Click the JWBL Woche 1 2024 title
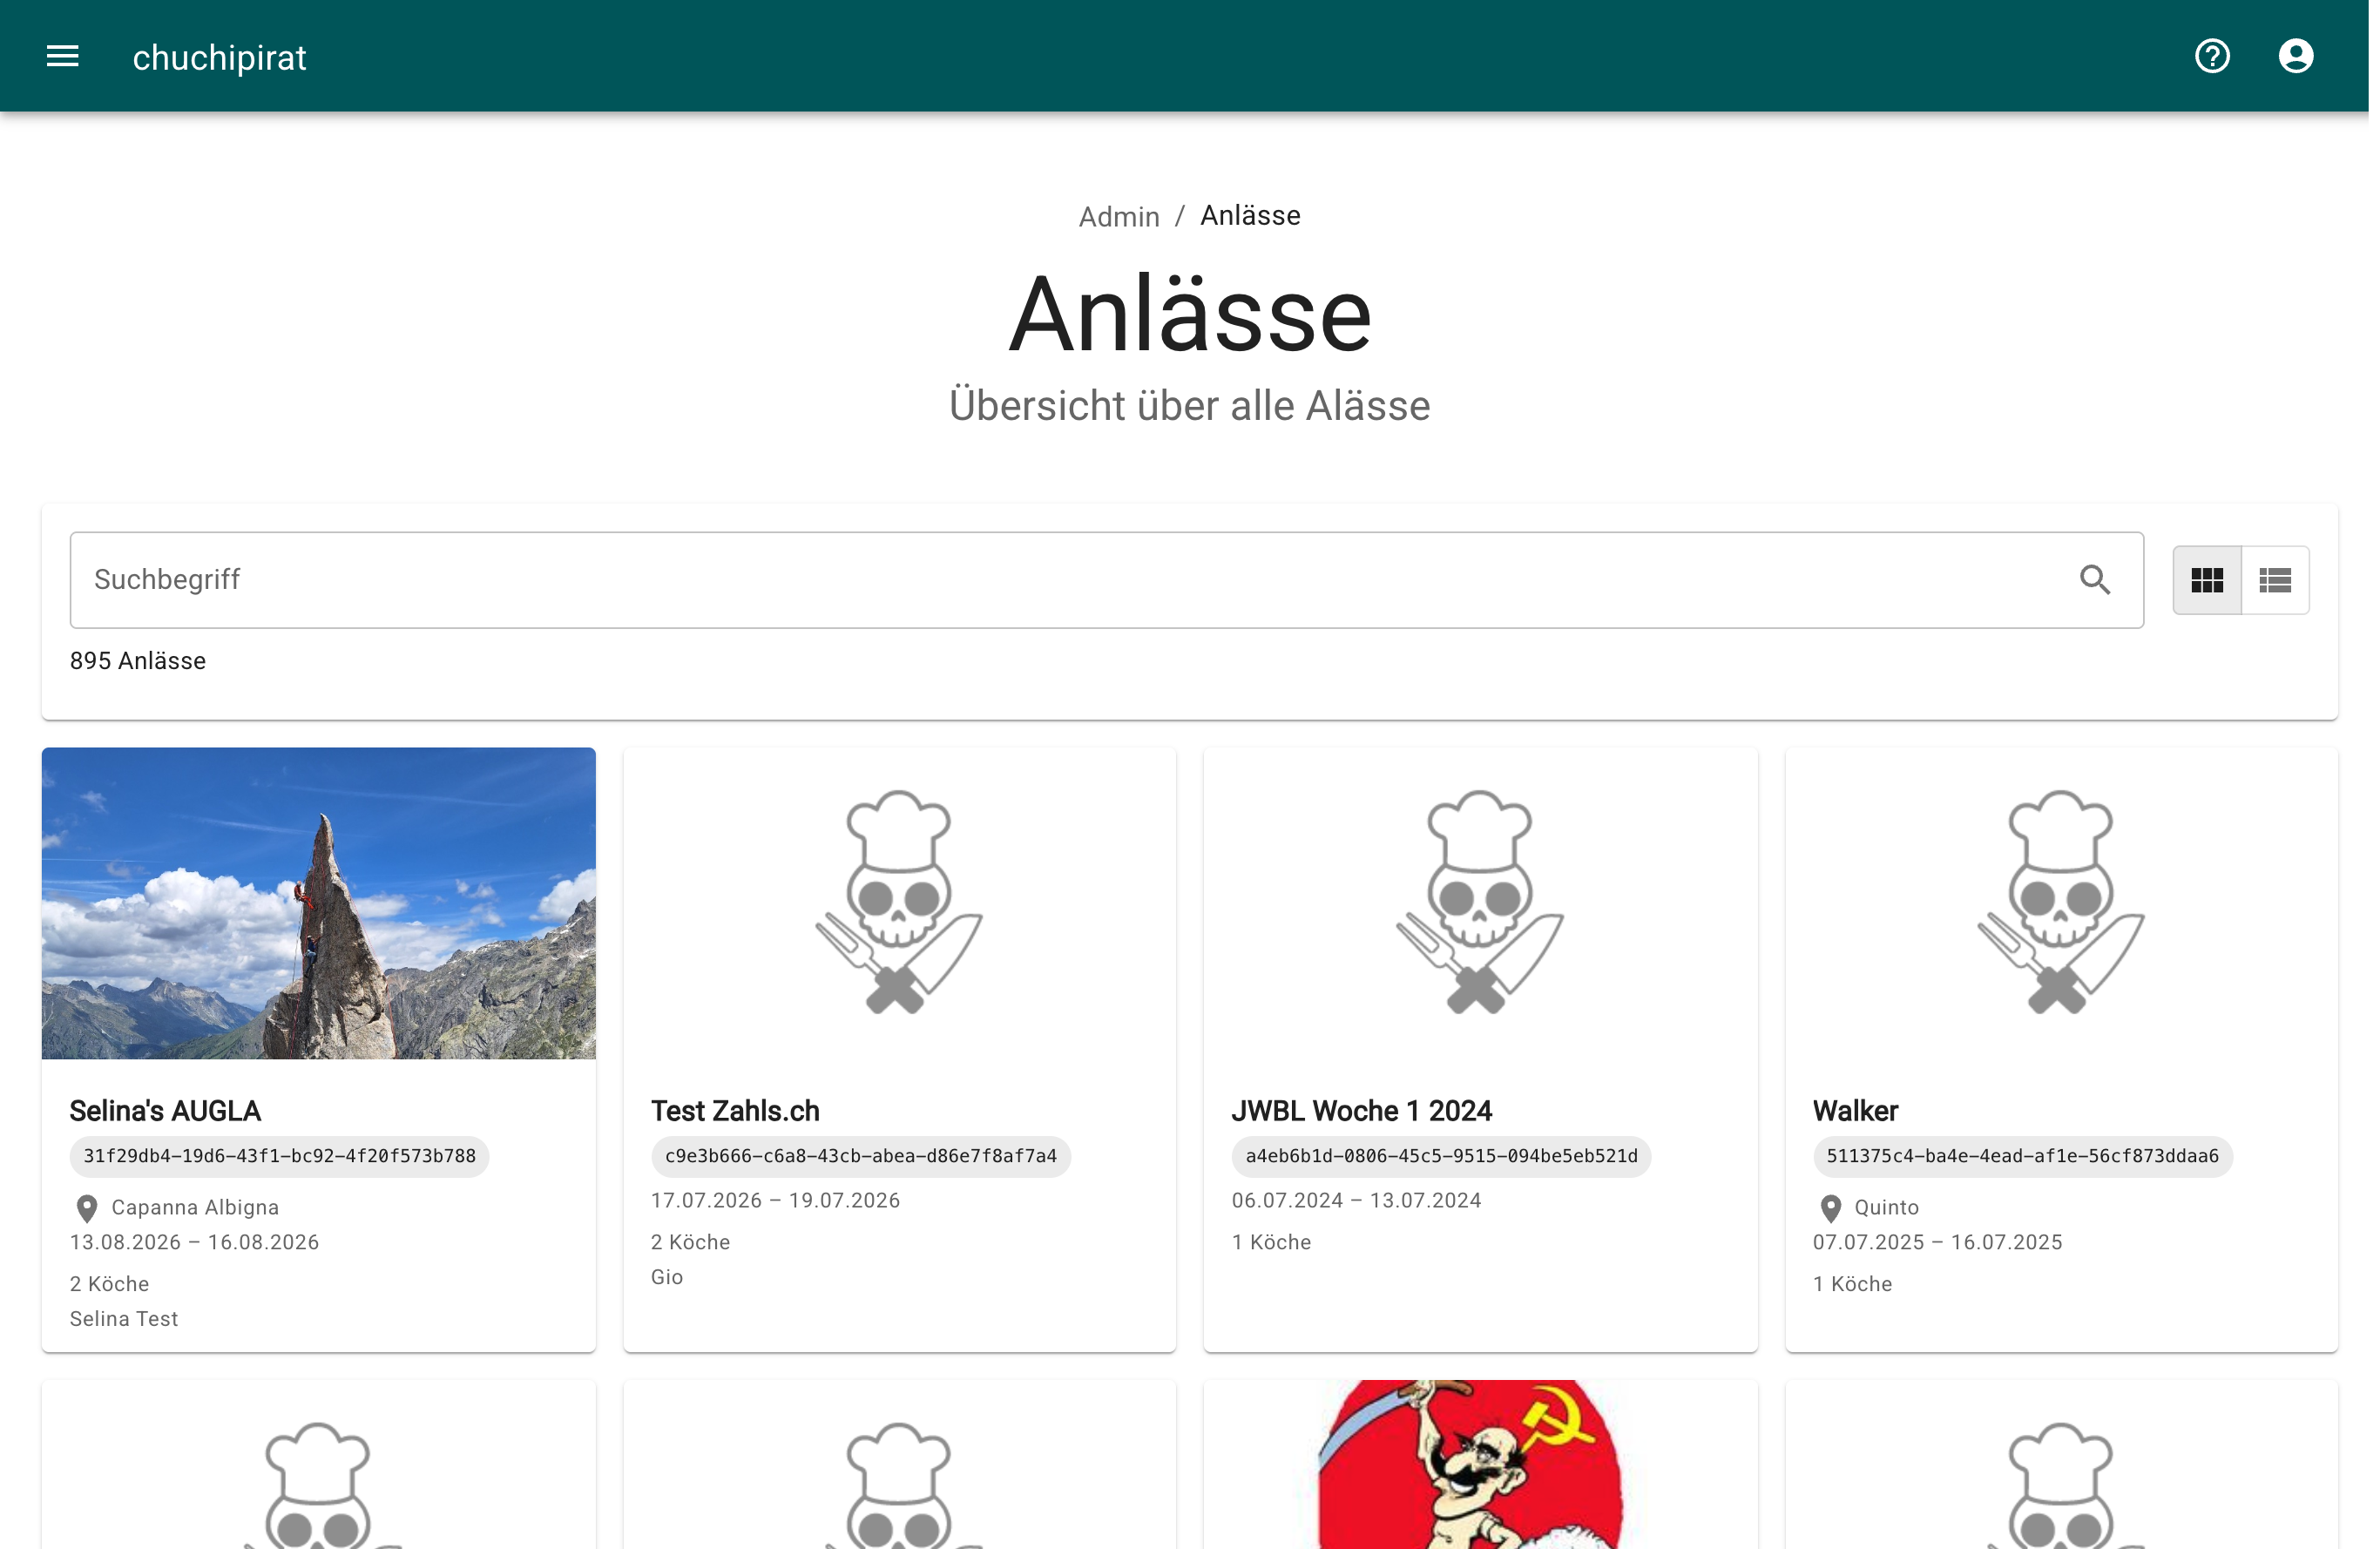This screenshot has height=1549, width=2380. 1361,1111
